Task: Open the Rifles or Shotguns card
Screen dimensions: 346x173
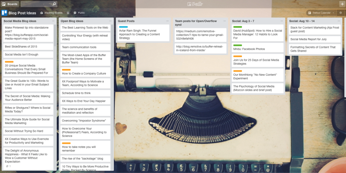Action: [28, 110]
